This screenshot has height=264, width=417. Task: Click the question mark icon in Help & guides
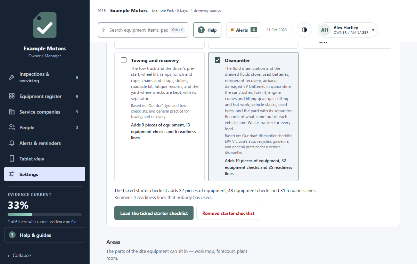(12, 235)
